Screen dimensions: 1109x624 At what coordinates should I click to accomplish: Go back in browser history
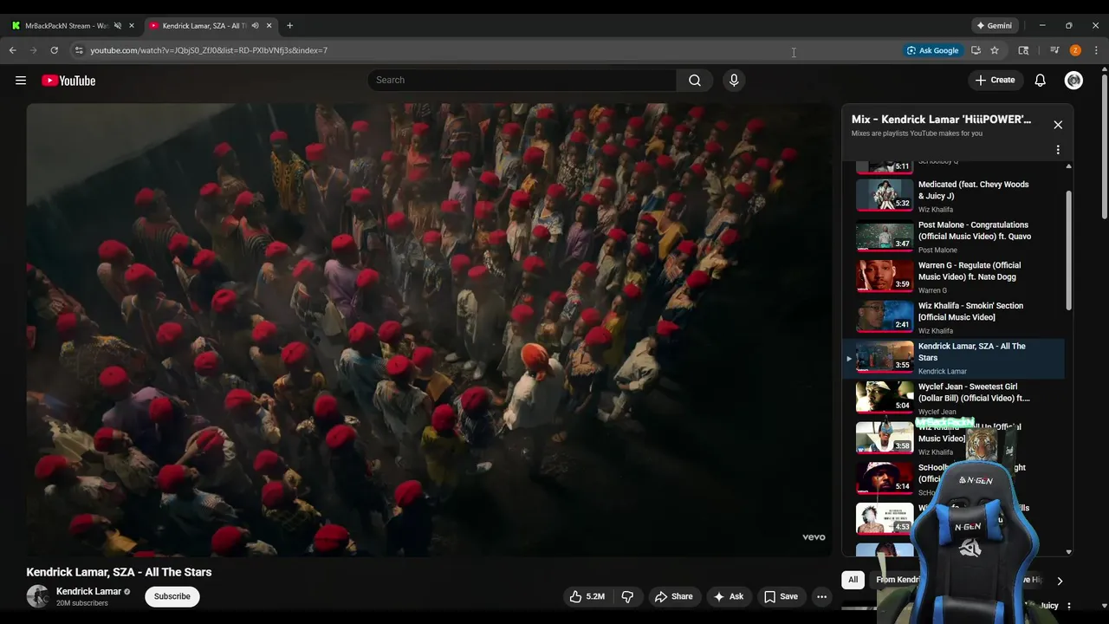coord(13,50)
